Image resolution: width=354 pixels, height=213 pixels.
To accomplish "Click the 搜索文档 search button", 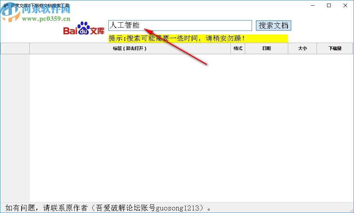I will coord(274,25).
